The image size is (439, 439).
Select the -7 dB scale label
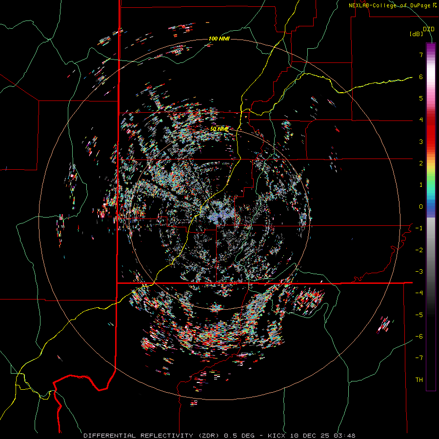[x=419, y=358]
